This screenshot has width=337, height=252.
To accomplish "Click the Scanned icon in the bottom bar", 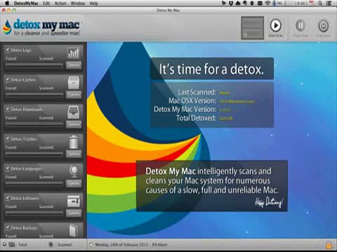I will pos(51,244).
